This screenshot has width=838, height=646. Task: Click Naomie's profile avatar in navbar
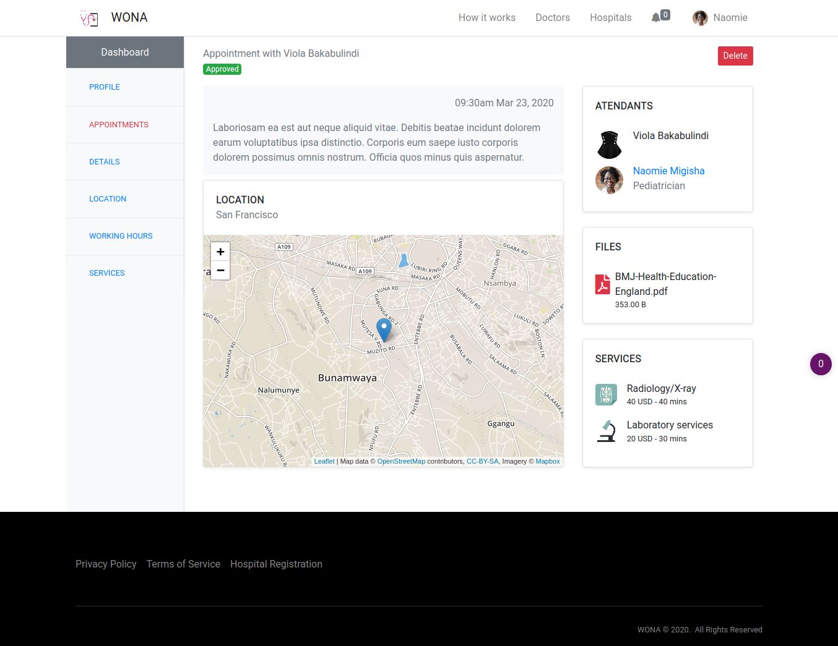click(700, 18)
